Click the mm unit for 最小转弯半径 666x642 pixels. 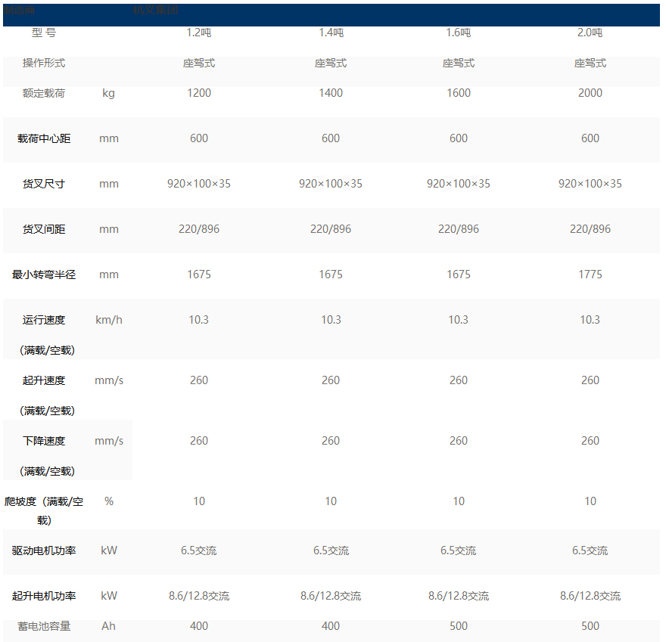[x=109, y=275]
